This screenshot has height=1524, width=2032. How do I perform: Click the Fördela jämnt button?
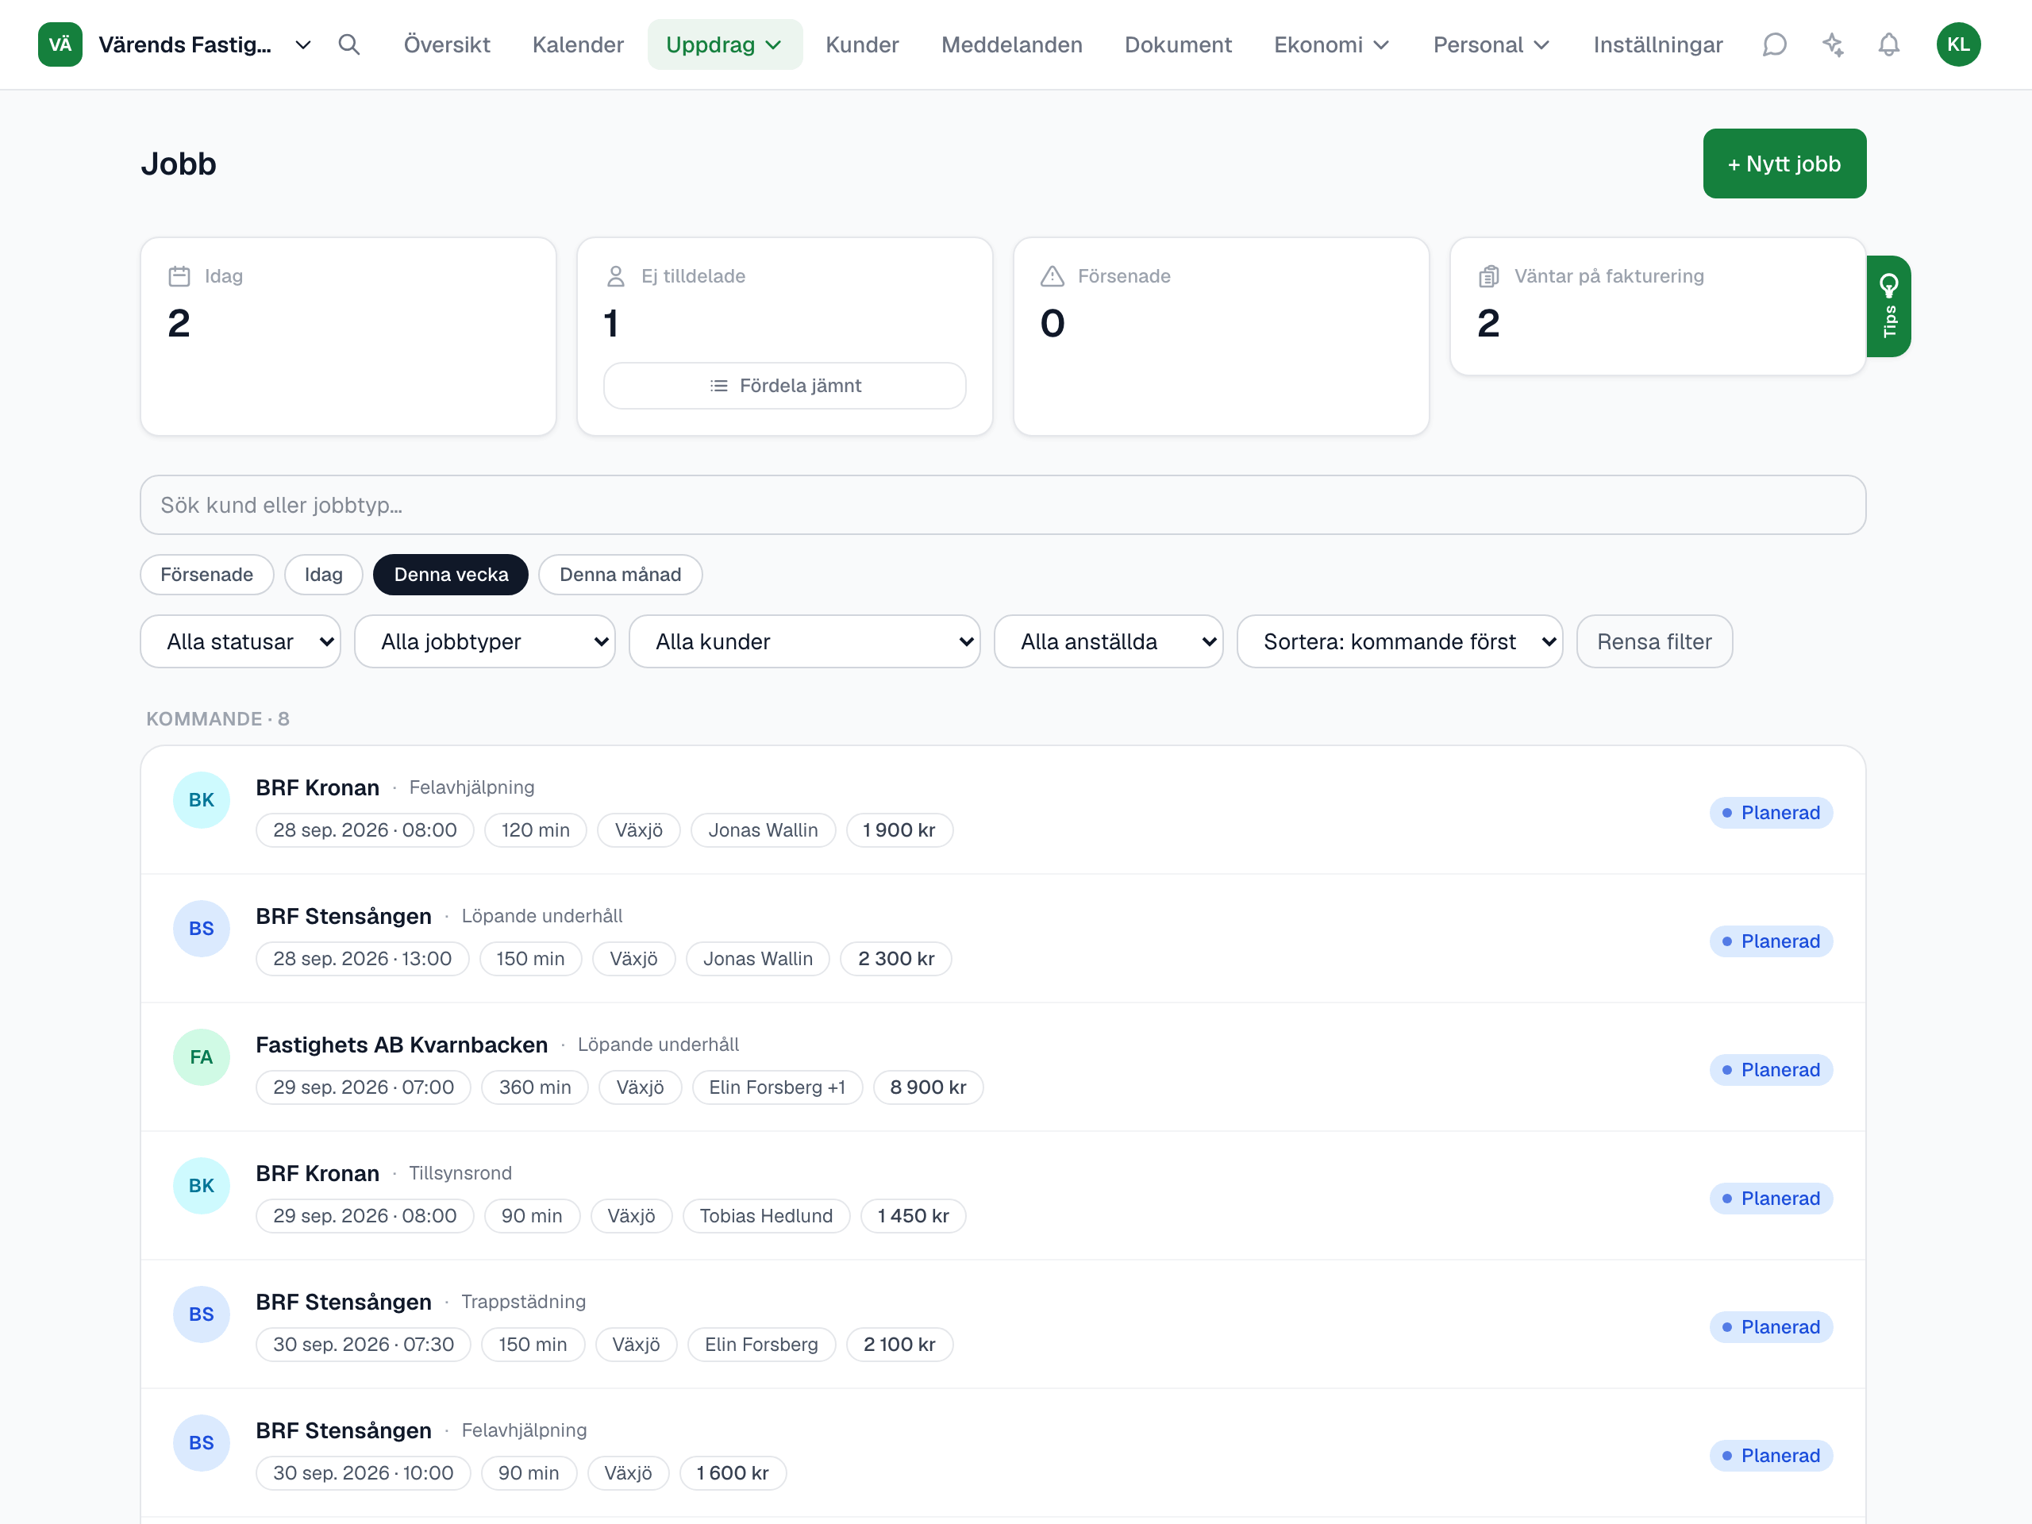pyautogui.click(x=784, y=386)
